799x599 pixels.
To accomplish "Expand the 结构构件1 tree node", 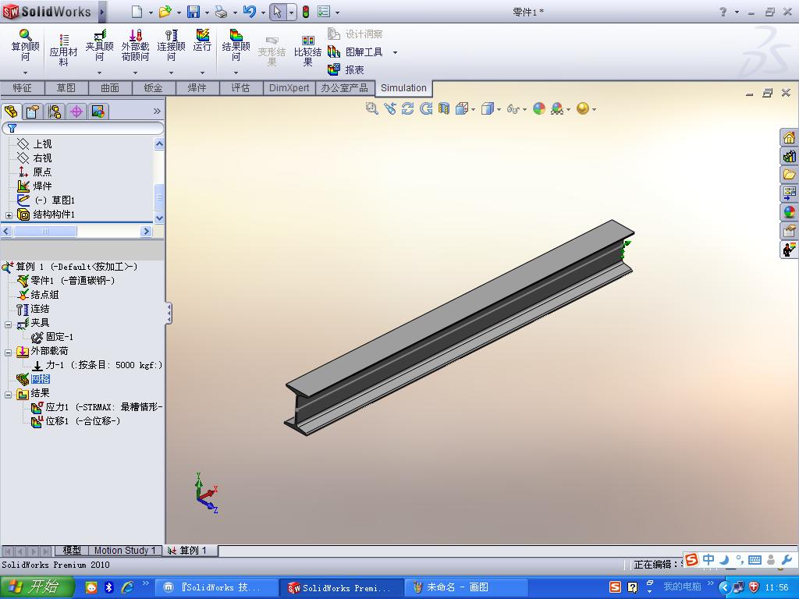I will tap(9, 215).
